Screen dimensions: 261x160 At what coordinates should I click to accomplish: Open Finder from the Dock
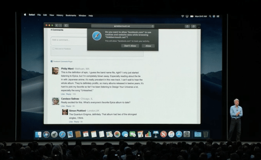(38, 134)
